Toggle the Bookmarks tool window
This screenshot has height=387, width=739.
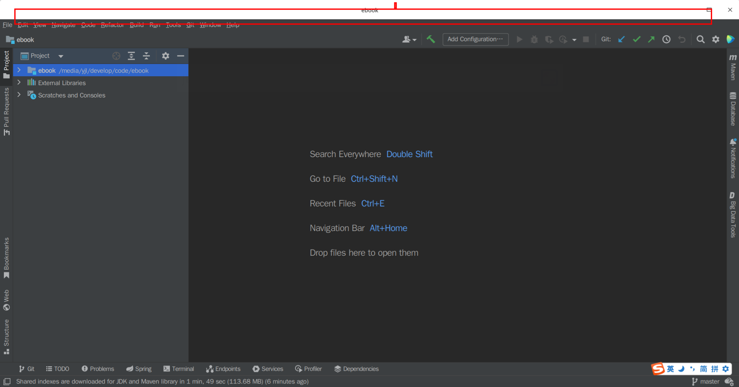(7, 258)
